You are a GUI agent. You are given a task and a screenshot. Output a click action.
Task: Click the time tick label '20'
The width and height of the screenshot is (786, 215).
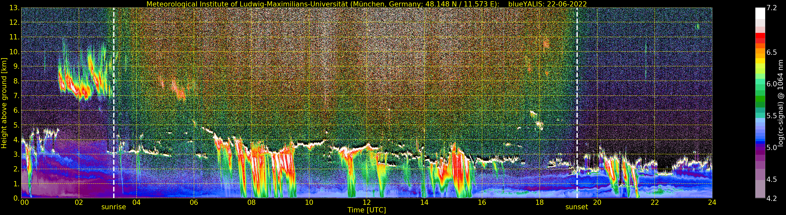click(597, 202)
